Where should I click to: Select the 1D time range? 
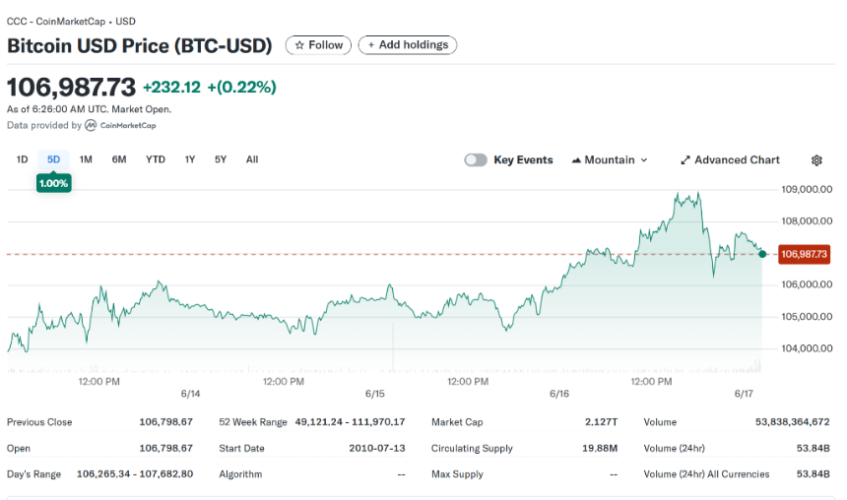22,159
